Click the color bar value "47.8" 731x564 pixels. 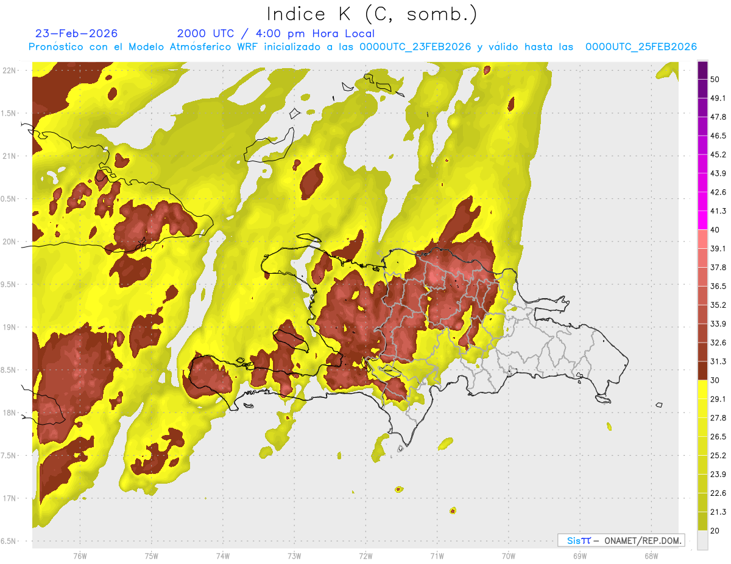[x=718, y=117]
